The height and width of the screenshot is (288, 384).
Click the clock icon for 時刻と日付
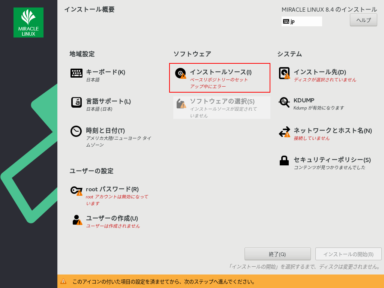click(76, 131)
